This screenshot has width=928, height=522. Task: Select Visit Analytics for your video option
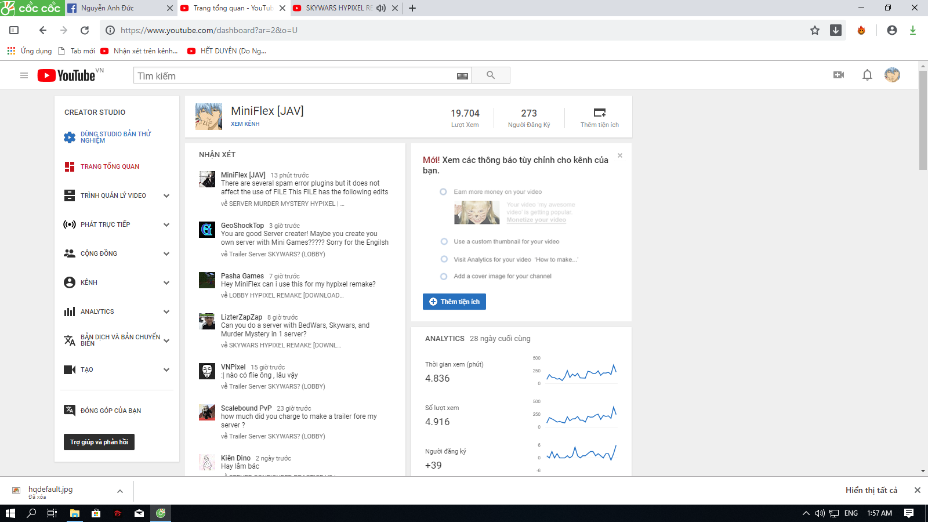point(444,259)
